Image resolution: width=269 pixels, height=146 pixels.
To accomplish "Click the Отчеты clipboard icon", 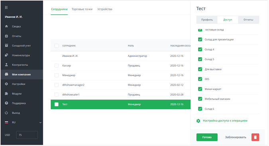I will click(x=6, y=36).
